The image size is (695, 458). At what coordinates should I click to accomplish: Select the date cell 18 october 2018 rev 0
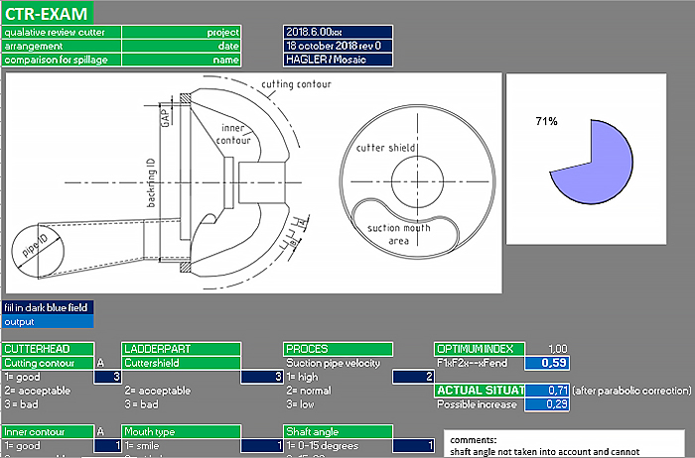(339, 46)
